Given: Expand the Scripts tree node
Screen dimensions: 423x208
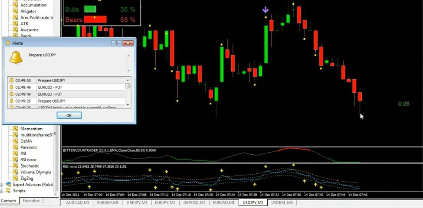Looking at the screenshot, I should pos(2,191).
